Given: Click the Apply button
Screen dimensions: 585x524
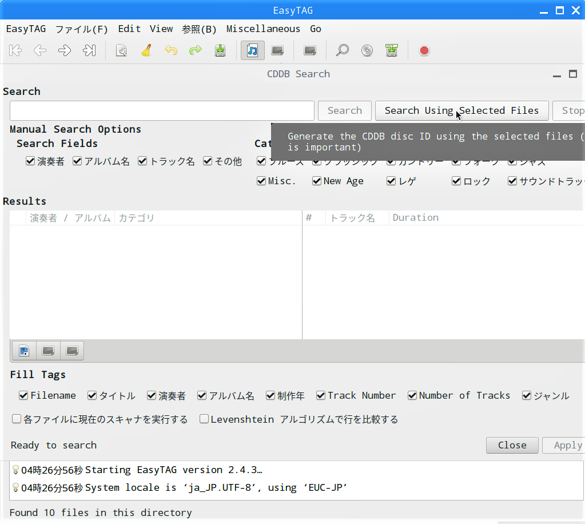Looking at the screenshot, I should (564, 445).
